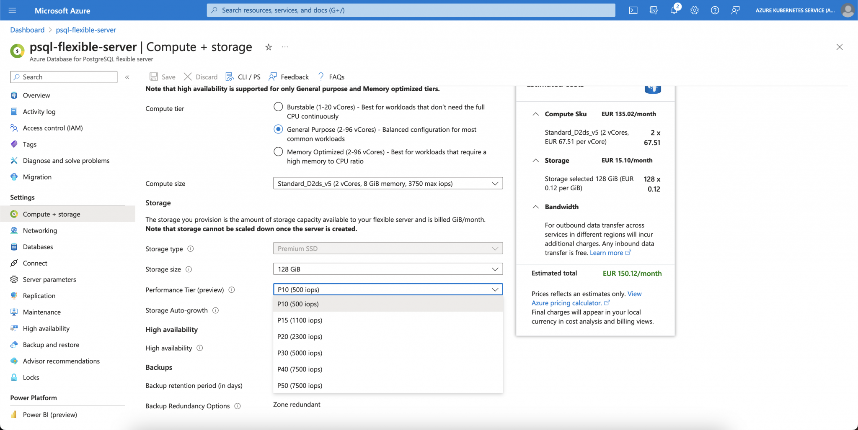Collapse the left sidebar menu
This screenshot has width=858, height=430.
click(127, 77)
